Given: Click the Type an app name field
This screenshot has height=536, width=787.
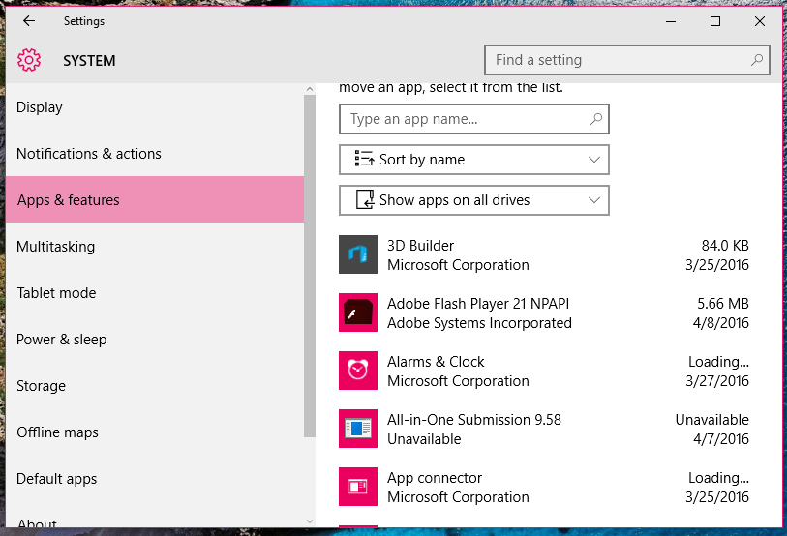Looking at the screenshot, I should [x=465, y=119].
